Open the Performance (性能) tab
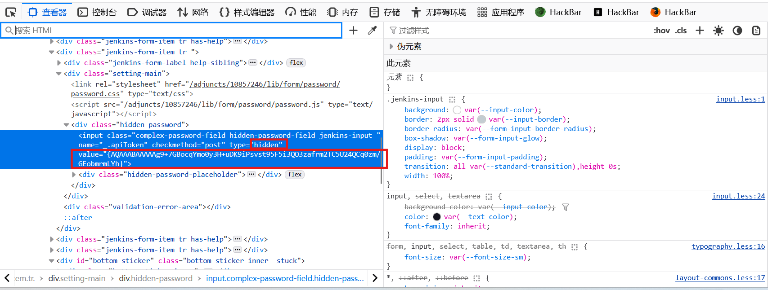 coord(301,12)
